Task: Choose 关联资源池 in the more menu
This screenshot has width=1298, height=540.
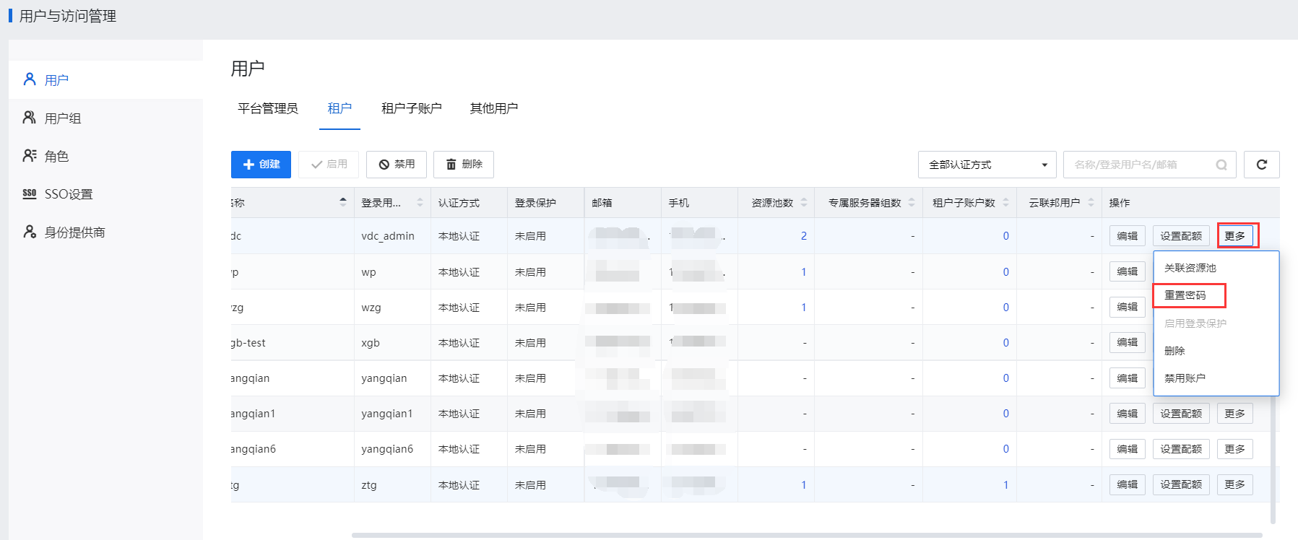Action: pyautogui.click(x=1190, y=268)
